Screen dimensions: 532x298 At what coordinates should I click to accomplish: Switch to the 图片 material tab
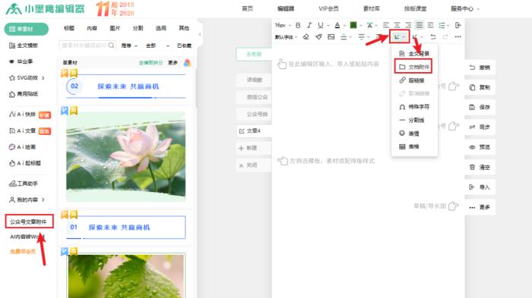tap(115, 28)
